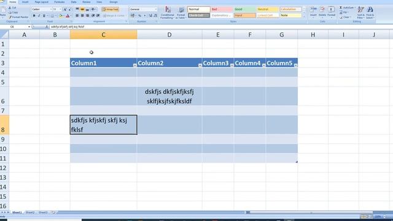Viewport: 393px width, 221px height.
Task: Align cell text to the left
Action: coord(77,15)
